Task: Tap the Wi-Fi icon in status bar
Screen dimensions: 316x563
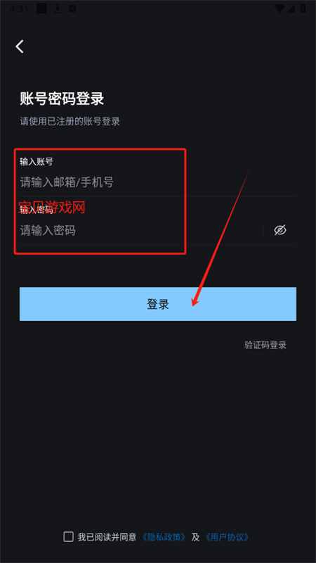Action: click(x=279, y=8)
